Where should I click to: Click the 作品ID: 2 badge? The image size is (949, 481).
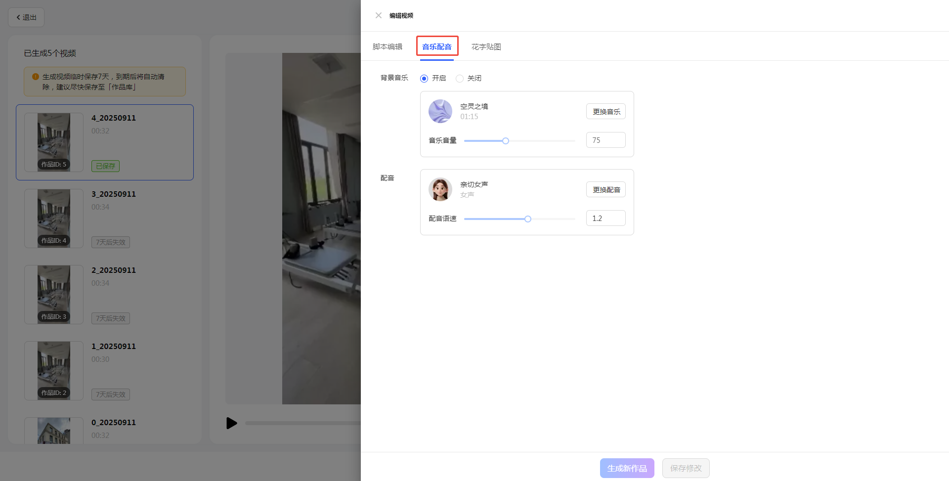pyautogui.click(x=53, y=393)
